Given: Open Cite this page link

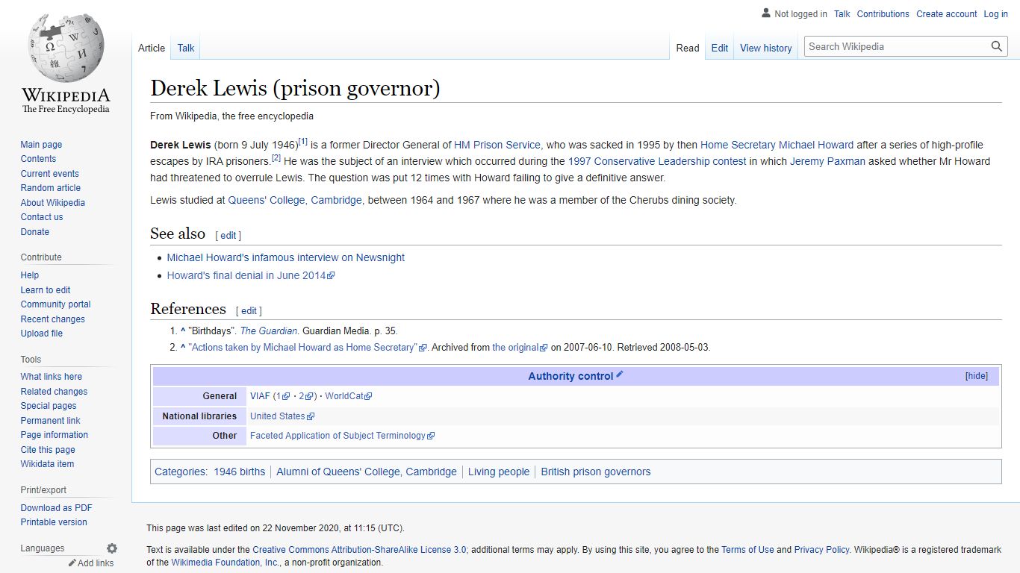Looking at the screenshot, I should 48,450.
